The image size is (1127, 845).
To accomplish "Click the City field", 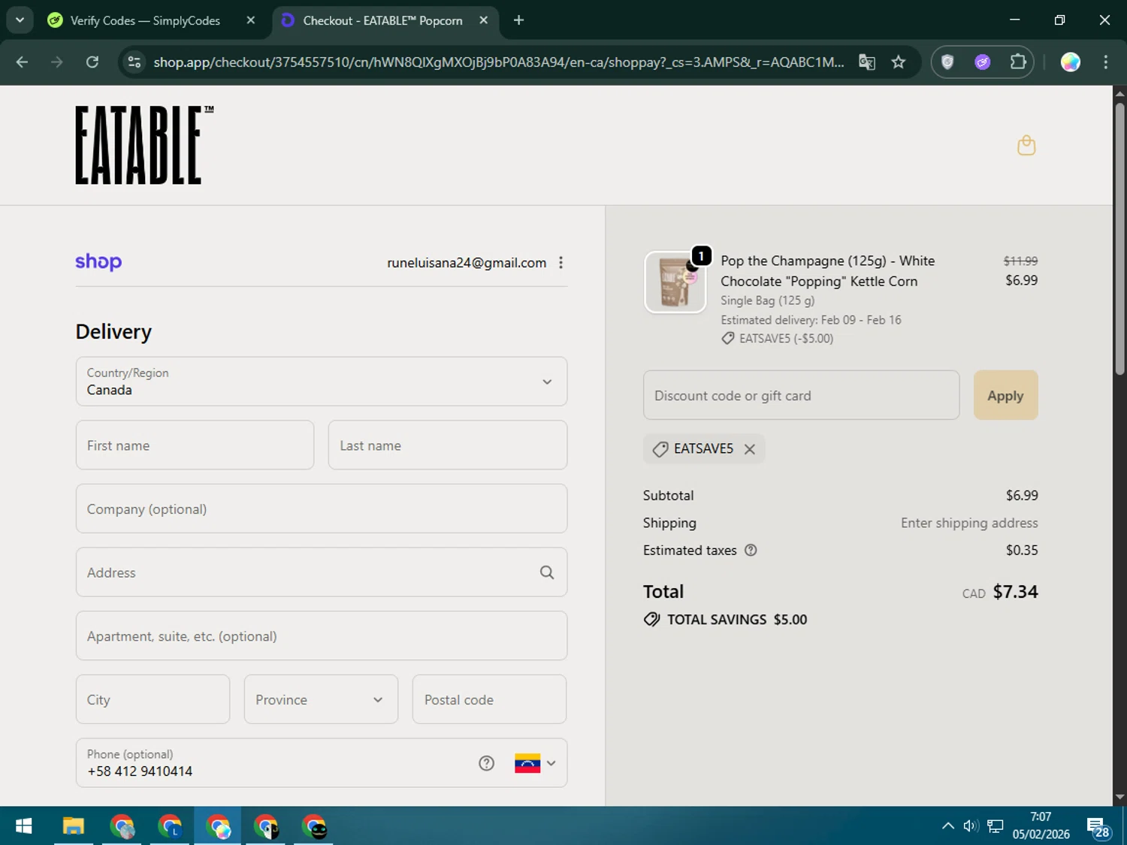I will (x=153, y=699).
